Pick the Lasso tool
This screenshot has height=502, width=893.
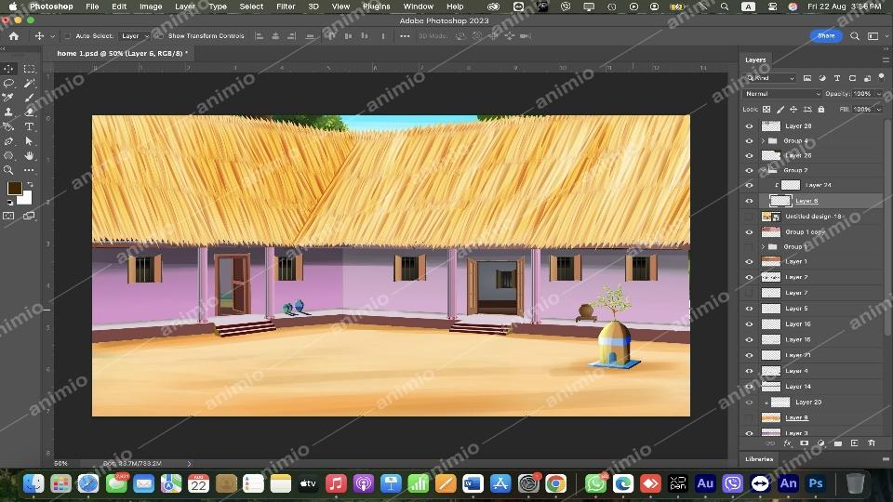coord(9,83)
